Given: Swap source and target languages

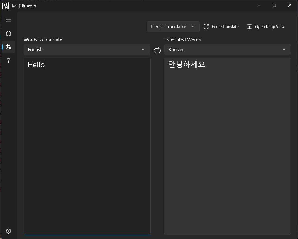Looking at the screenshot, I should pyautogui.click(x=157, y=50).
